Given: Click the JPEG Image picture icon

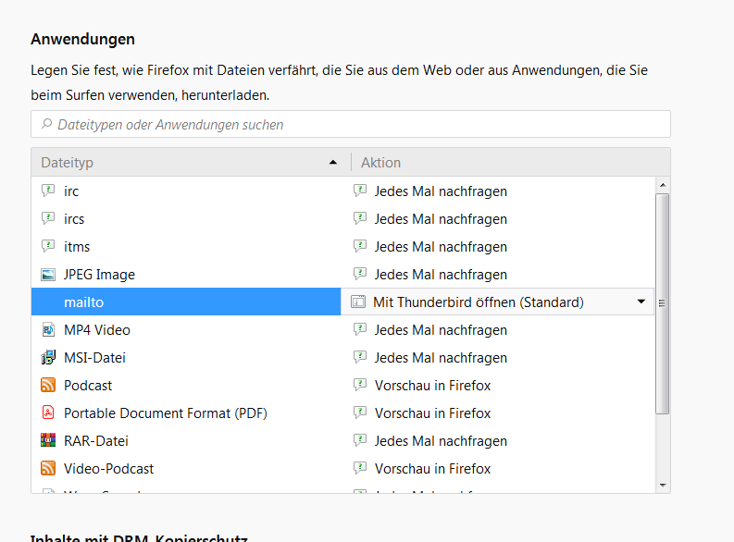Looking at the screenshot, I should 48,274.
